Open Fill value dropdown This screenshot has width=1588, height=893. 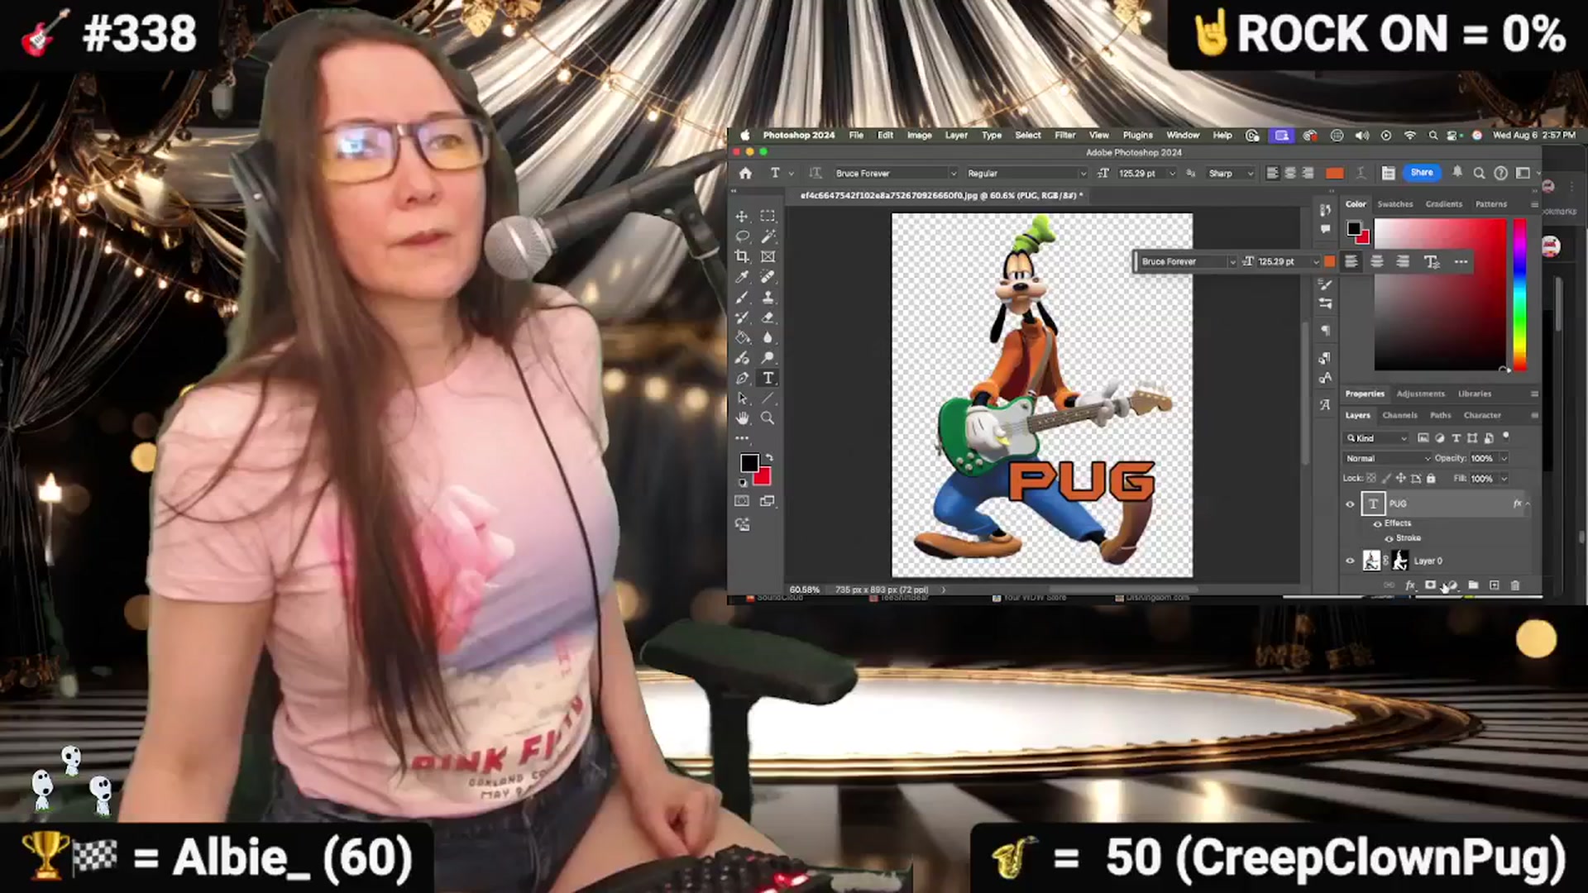1504,478
